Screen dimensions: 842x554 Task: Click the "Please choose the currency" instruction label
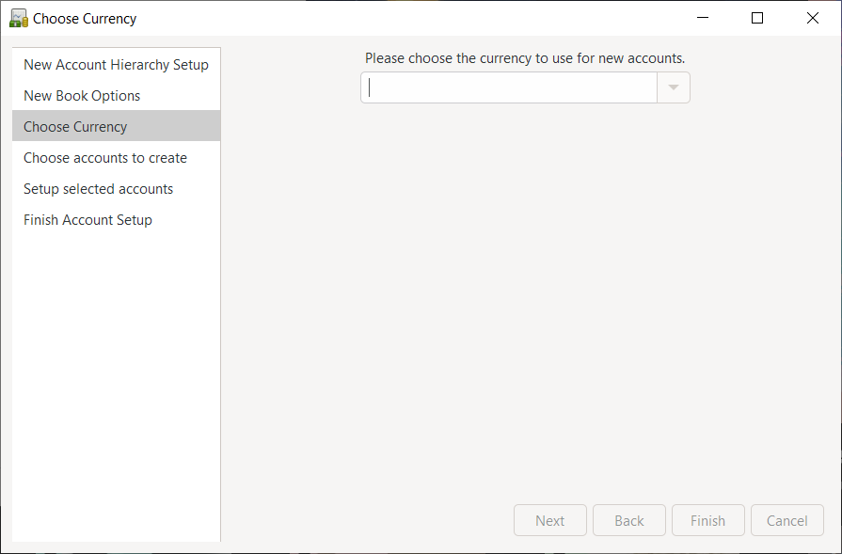525,58
